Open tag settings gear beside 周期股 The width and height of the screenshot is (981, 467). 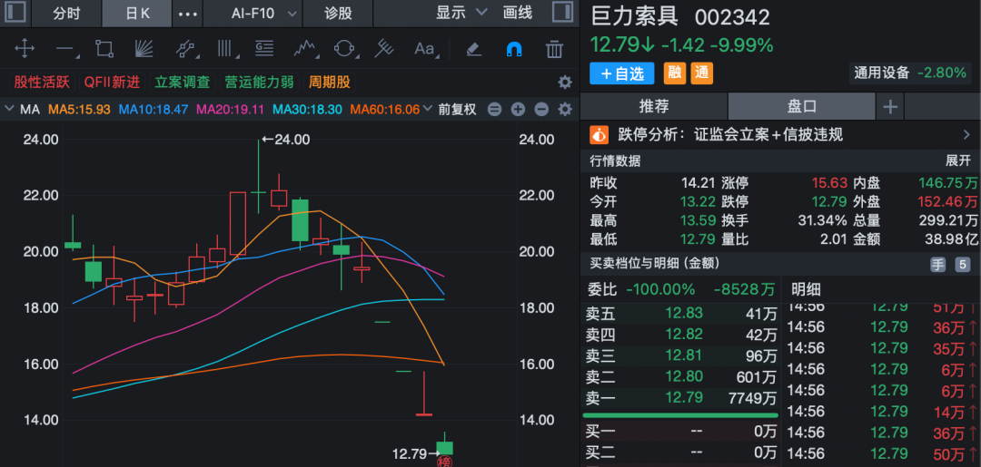point(565,83)
